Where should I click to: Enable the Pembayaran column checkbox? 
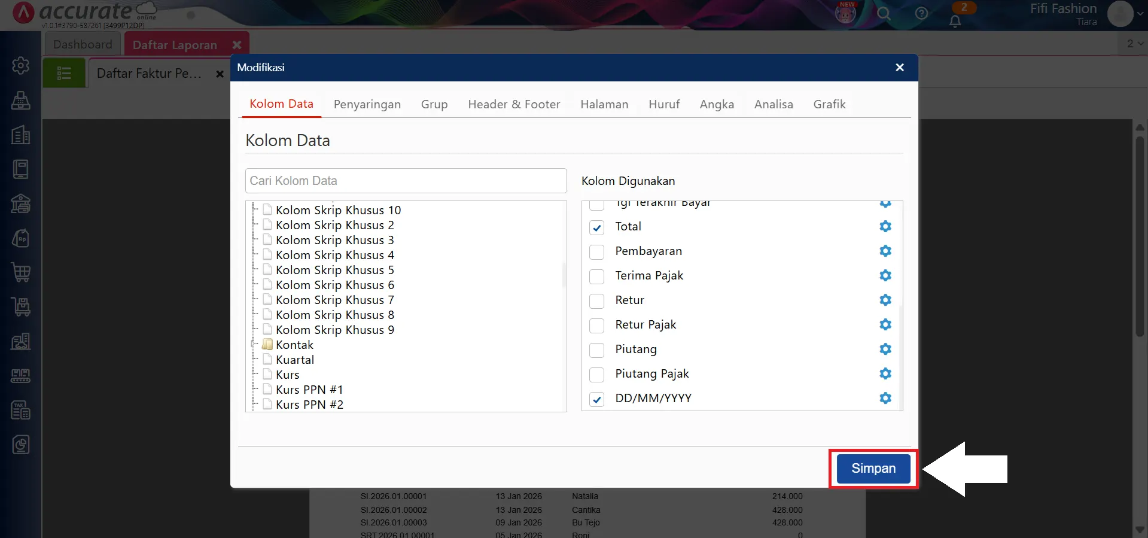tap(596, 252)
